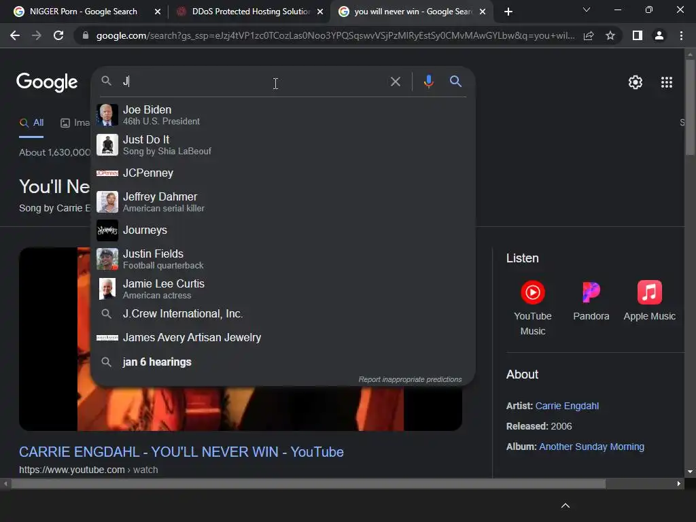Choose the Jeffrey Dahmer suggestion
This screenshot has width=696, height=522.
click(283, 202)
